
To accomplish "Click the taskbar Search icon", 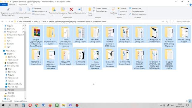I will click(10, 105).
